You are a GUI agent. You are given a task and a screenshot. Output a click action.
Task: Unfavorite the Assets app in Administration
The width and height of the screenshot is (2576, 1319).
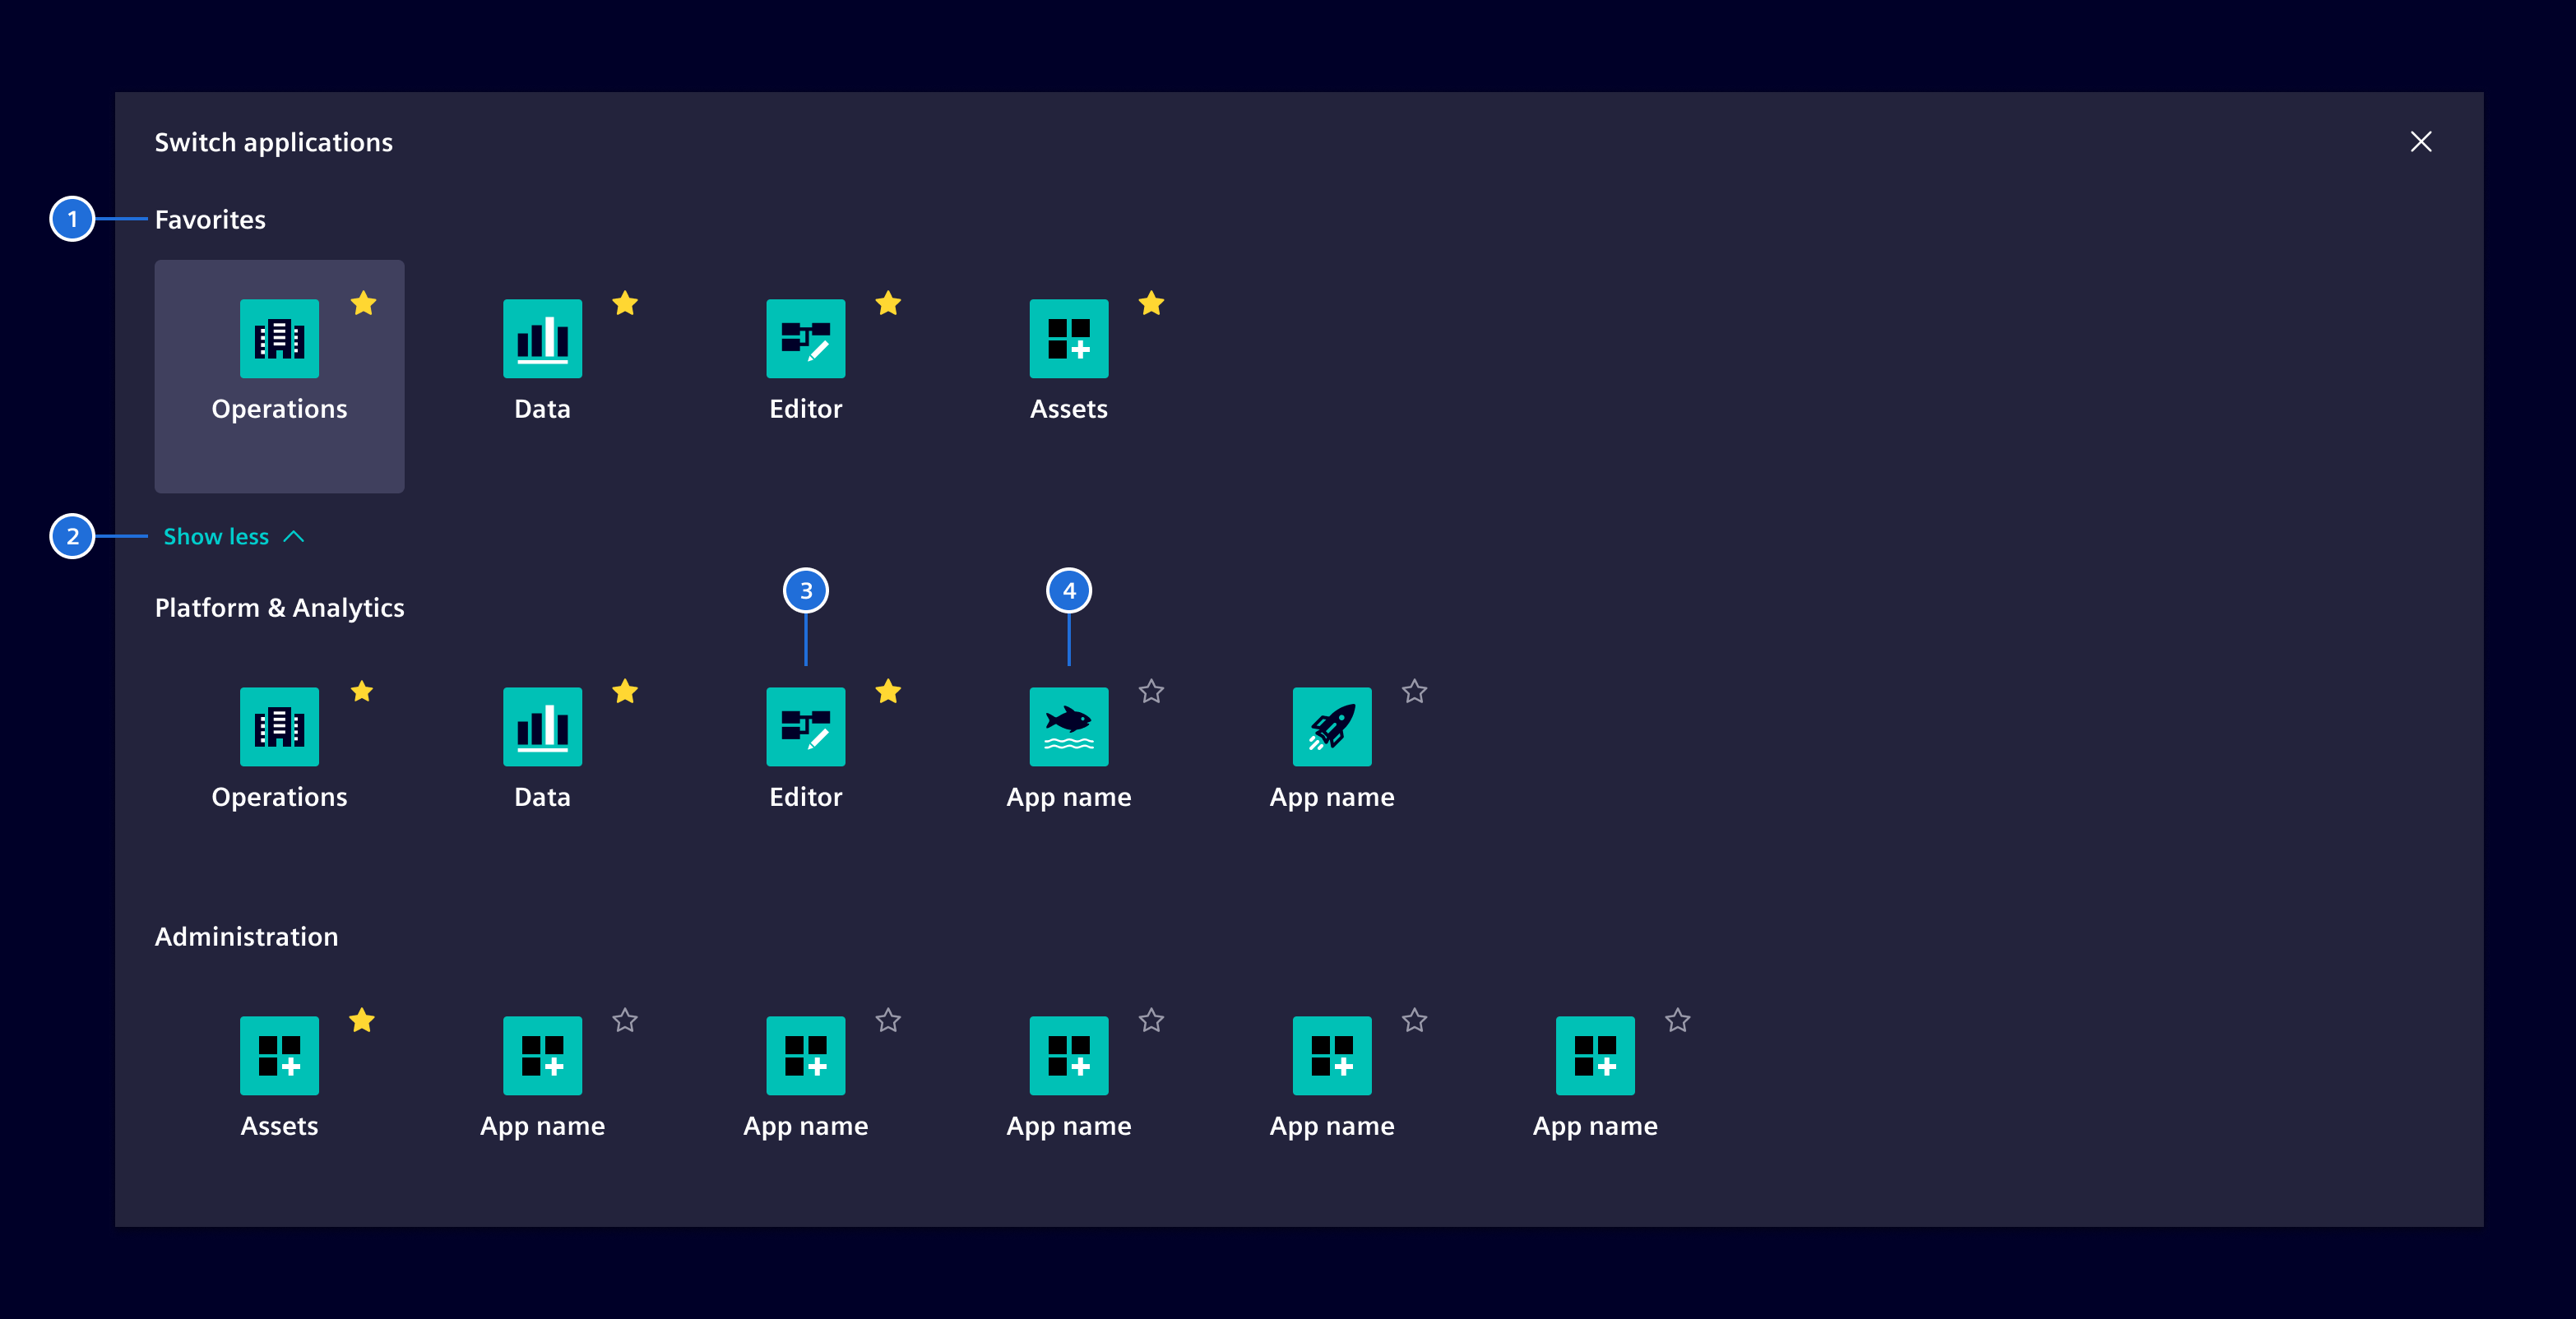pyautogui.click(x=362, y=1020)
